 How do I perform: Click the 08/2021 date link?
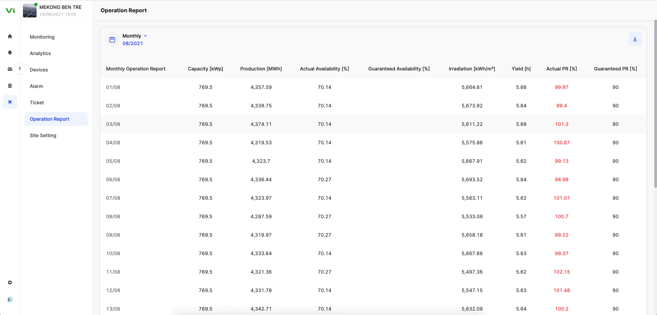point(133,43)
